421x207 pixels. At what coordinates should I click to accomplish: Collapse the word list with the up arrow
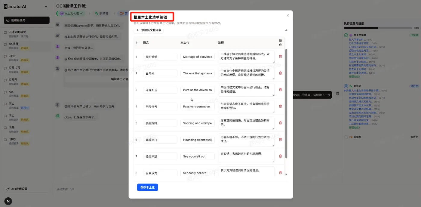[286, 30]
